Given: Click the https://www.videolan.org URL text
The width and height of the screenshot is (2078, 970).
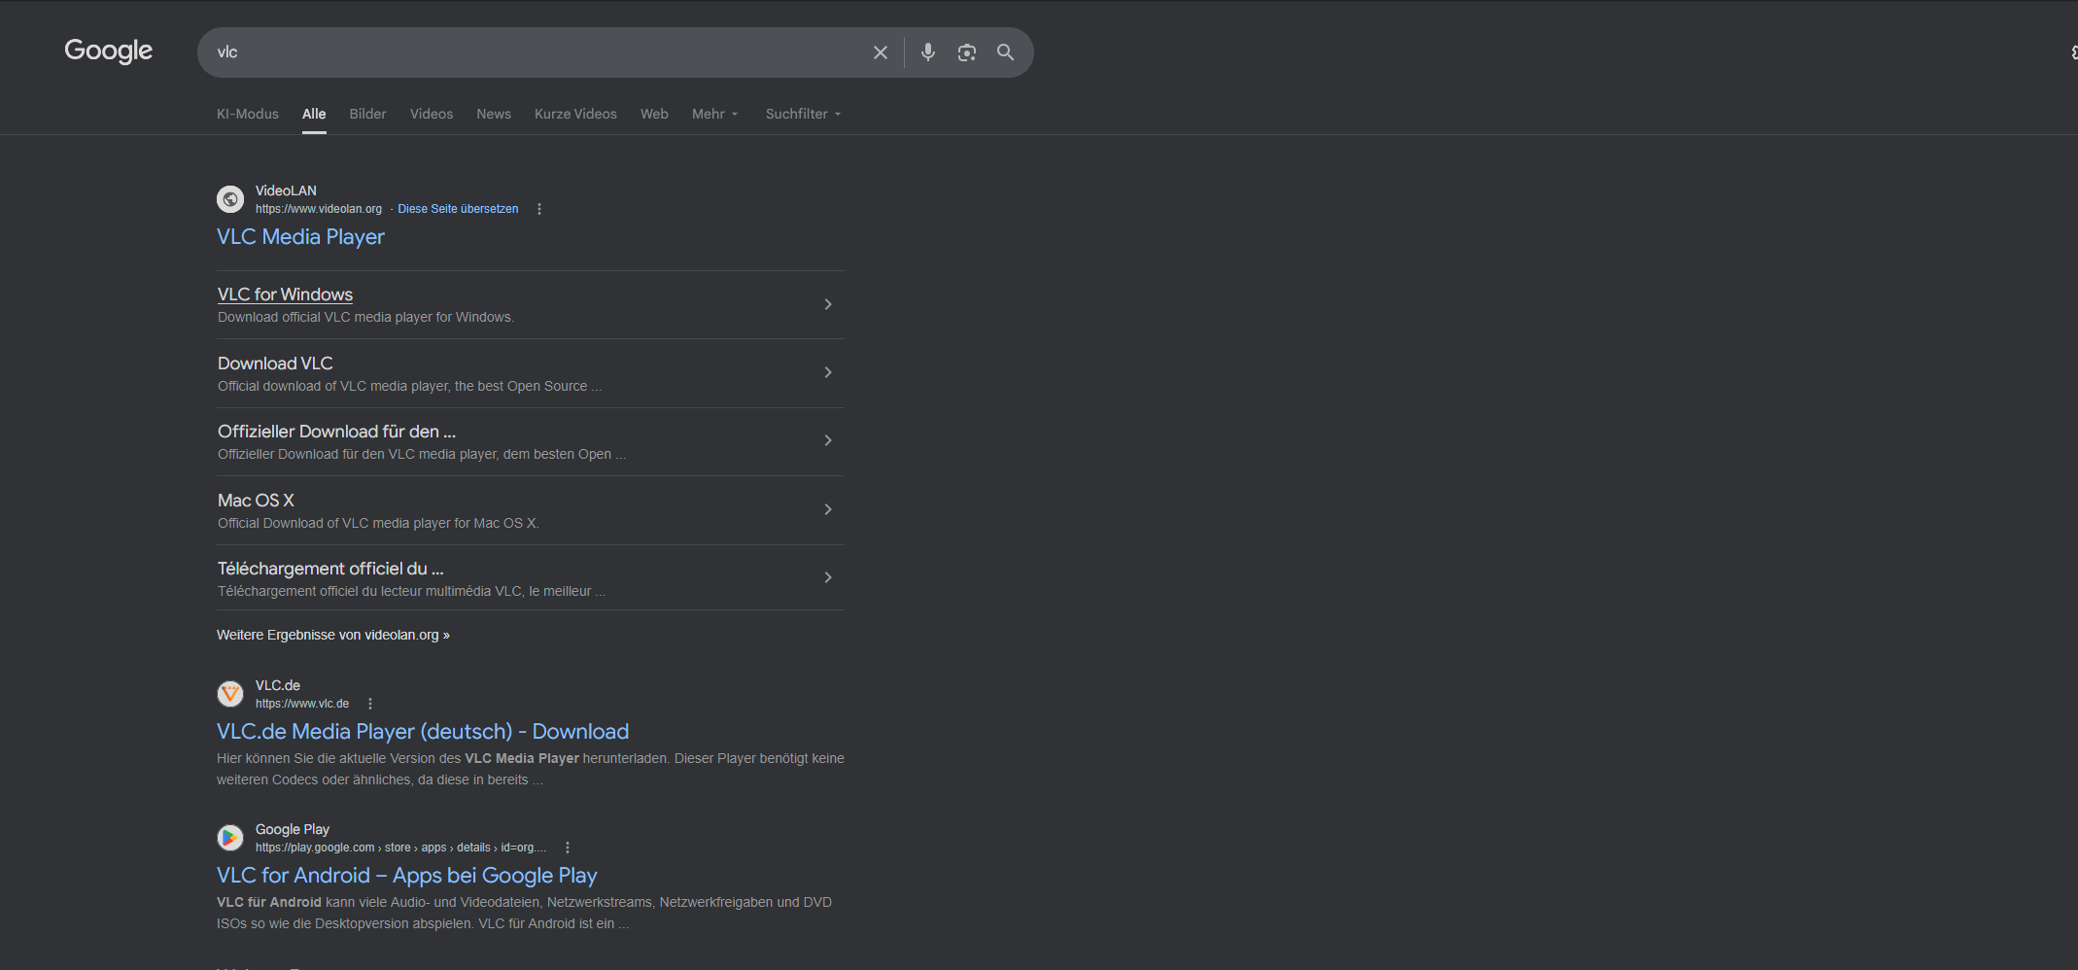Looking at the screenshot, I should [x=319, y=209].
